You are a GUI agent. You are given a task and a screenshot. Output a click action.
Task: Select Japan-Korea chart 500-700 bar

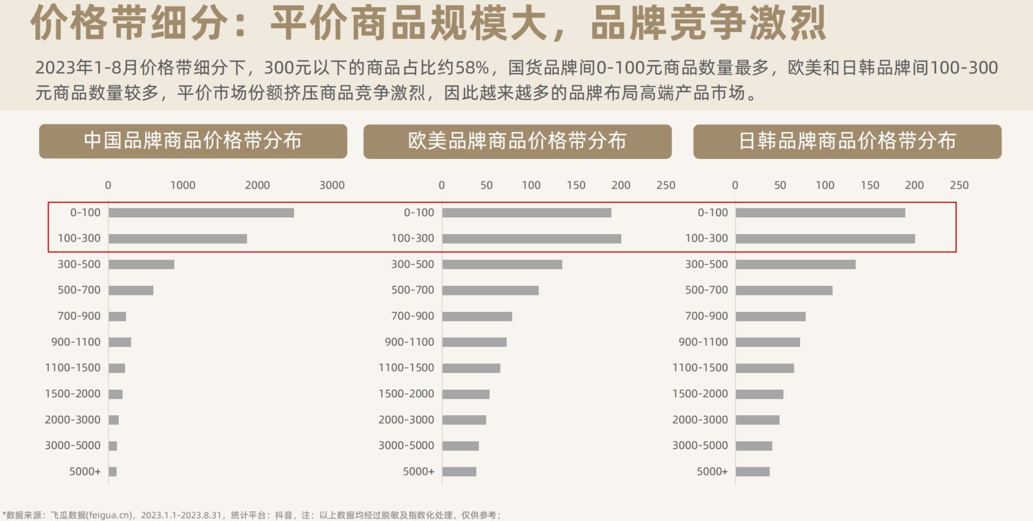(784, 290)
